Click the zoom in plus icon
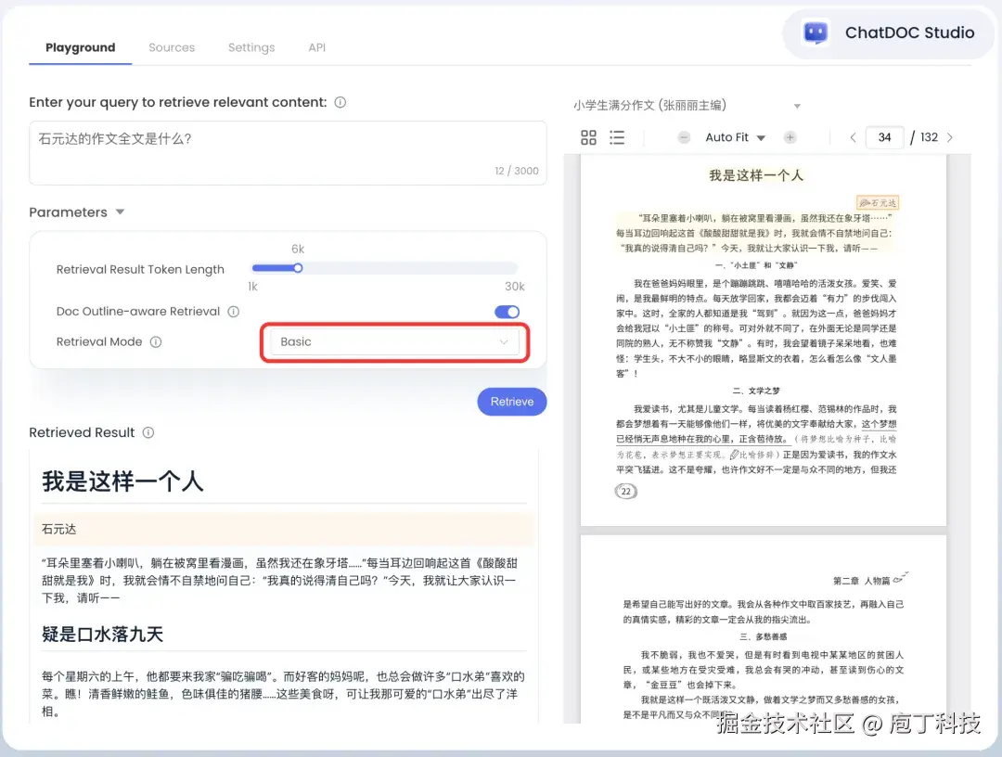Viewport: 1002px width, 757px height. pos(788,137)
